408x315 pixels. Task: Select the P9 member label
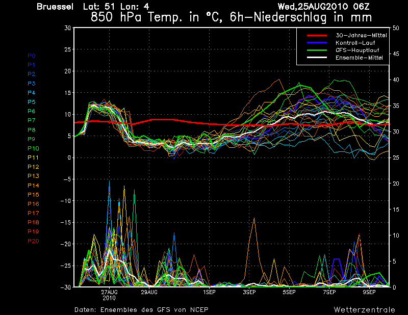coord(32,139)
